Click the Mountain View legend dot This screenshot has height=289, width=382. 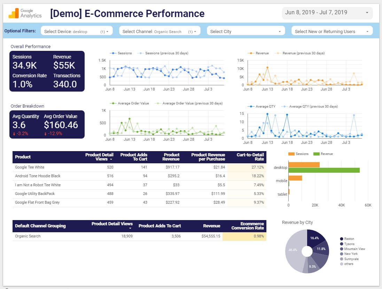342,249
